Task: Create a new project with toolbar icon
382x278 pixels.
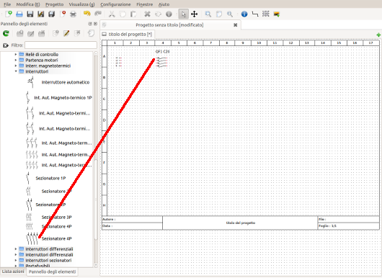Action: pyautogui.click(x=9, y=14)
